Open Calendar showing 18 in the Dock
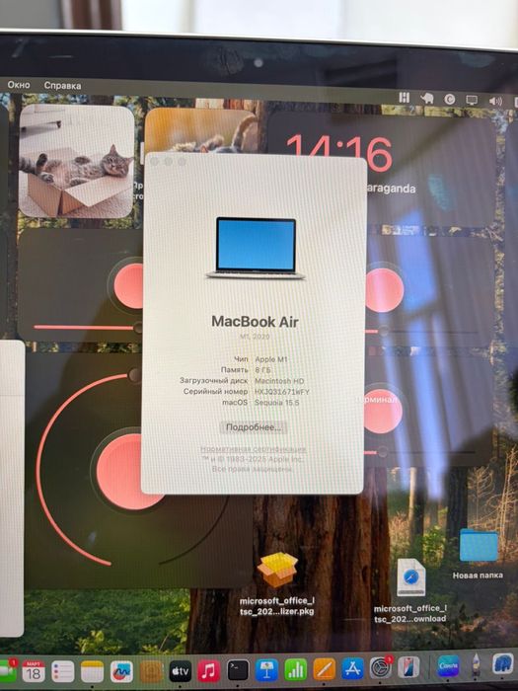518x691 pixels. pyautogui.click(x=34, y=670)
